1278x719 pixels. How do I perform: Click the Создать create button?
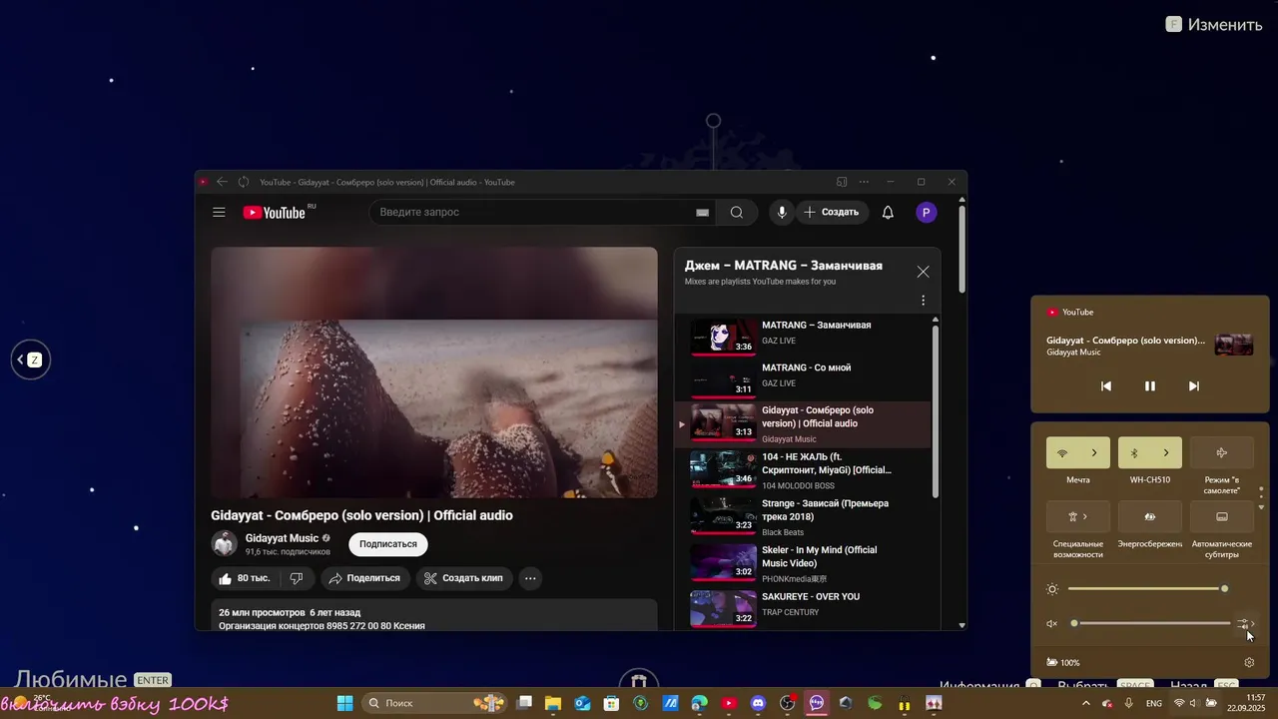[832, 212]
